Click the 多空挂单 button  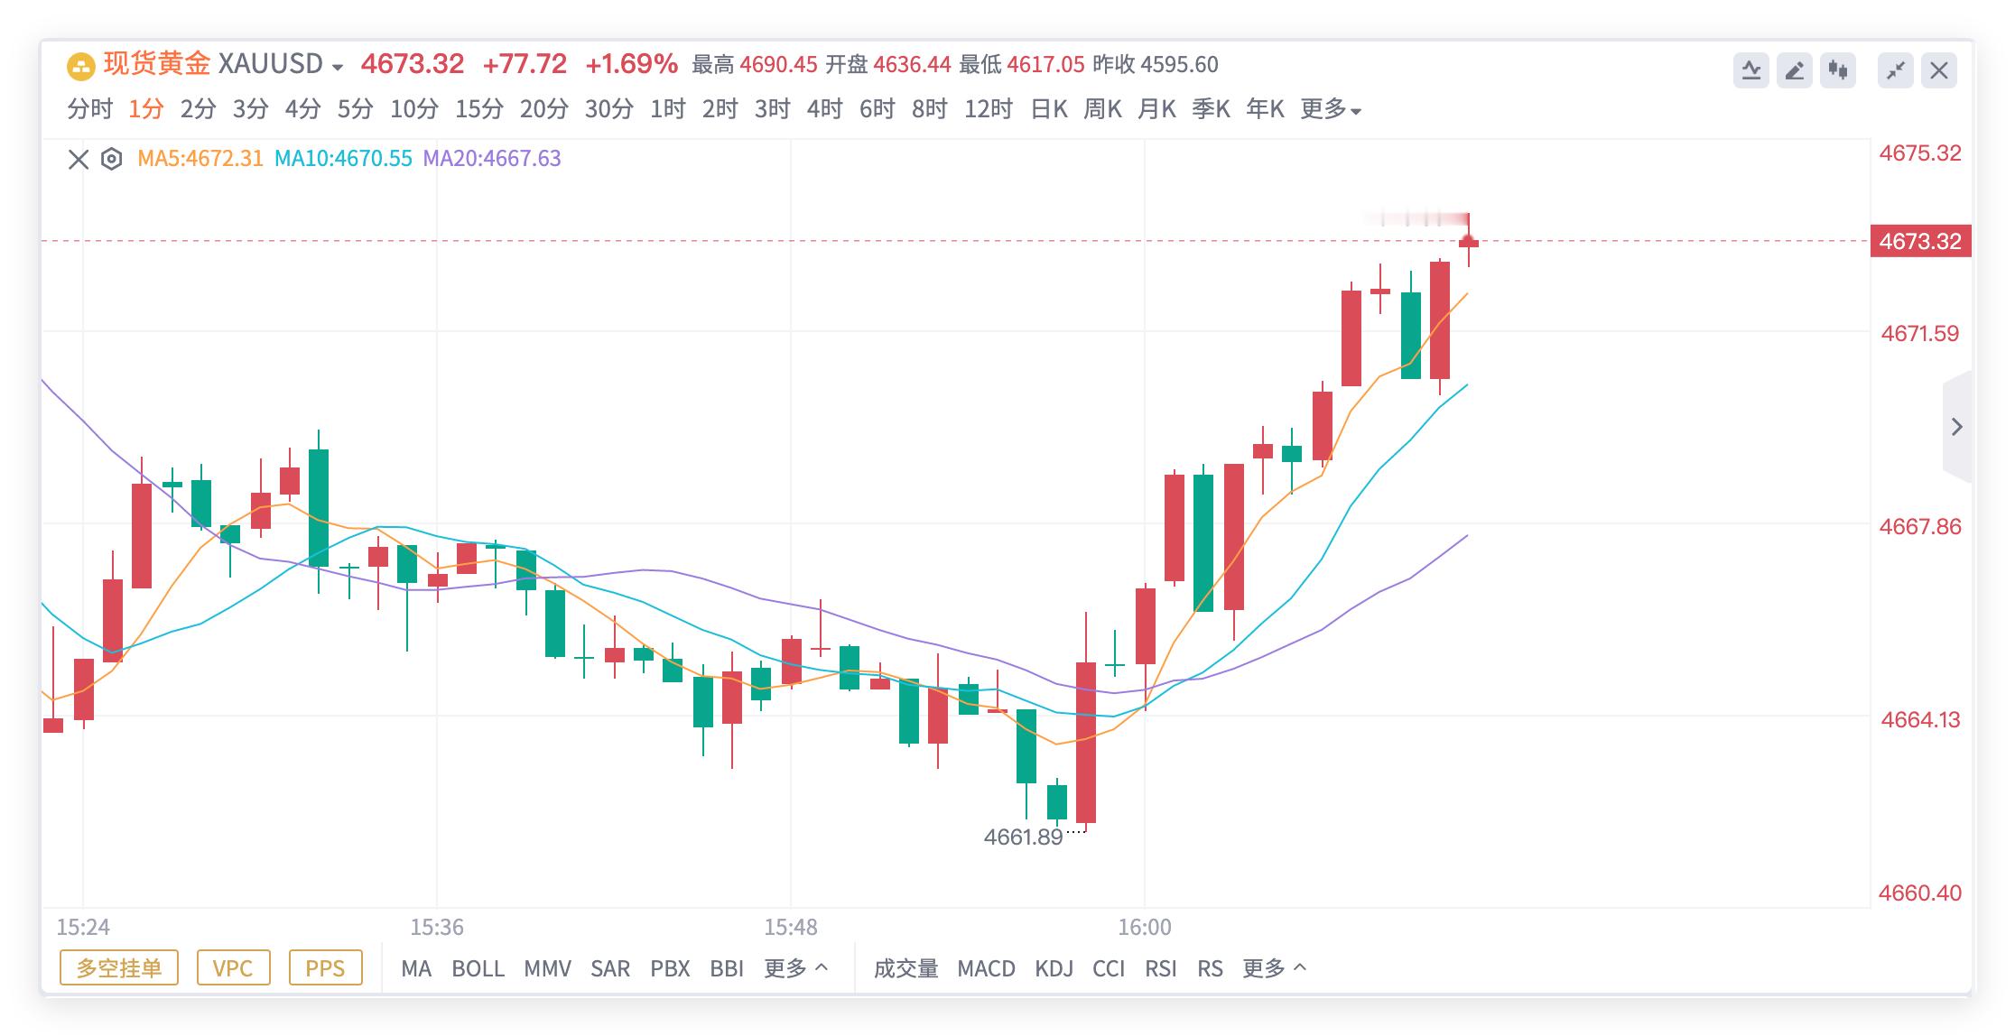click(x=119, y=968)
